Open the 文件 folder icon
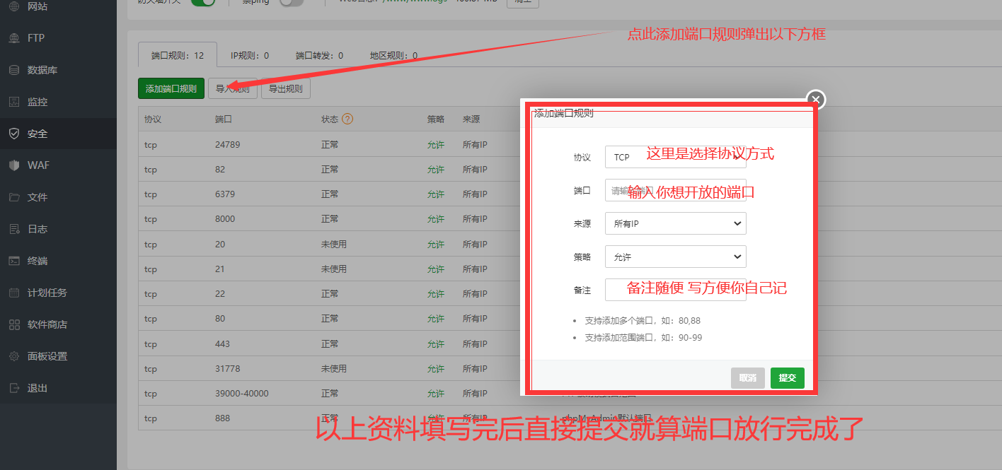 click(x=14, y=197)
